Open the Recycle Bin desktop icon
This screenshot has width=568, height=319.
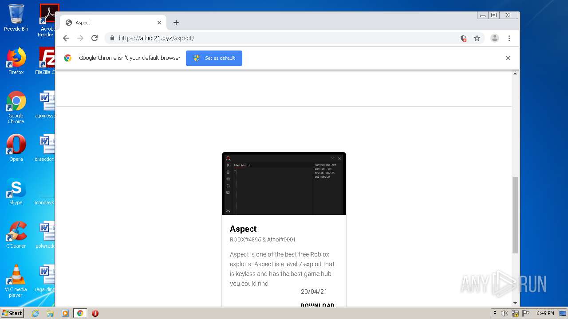[16, 18]
